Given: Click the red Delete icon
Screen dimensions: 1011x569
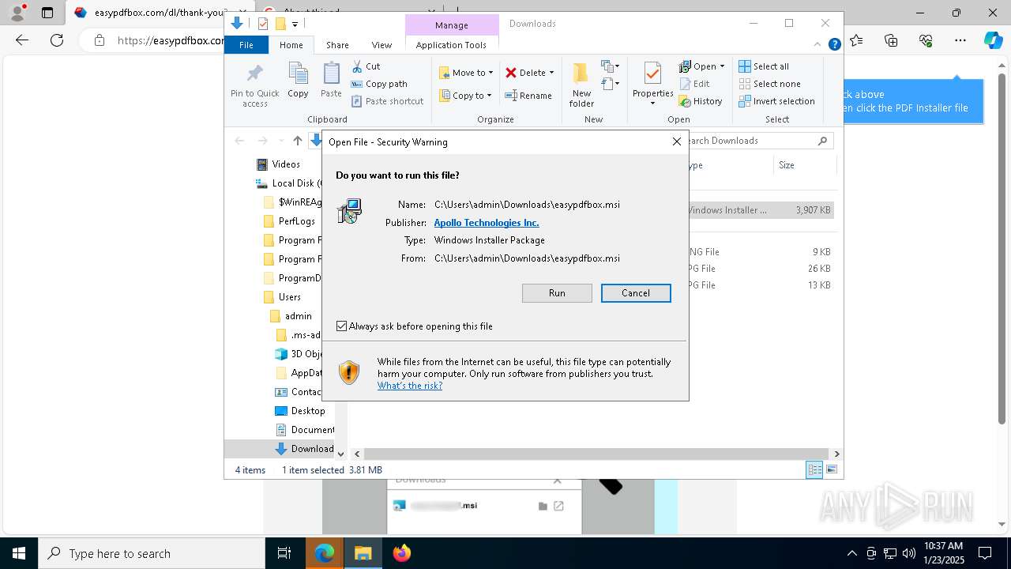Looking at the screenshot, I should pyautogui.click(x=511, y=73).
